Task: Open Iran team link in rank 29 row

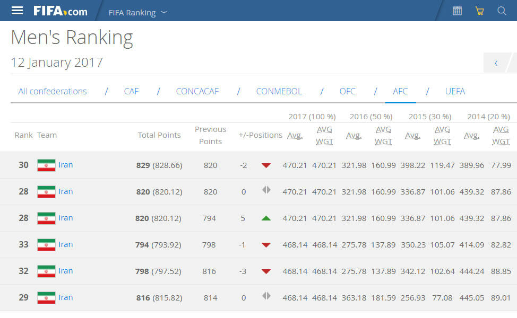Action: pyautogui.click(x=66, y=297)
